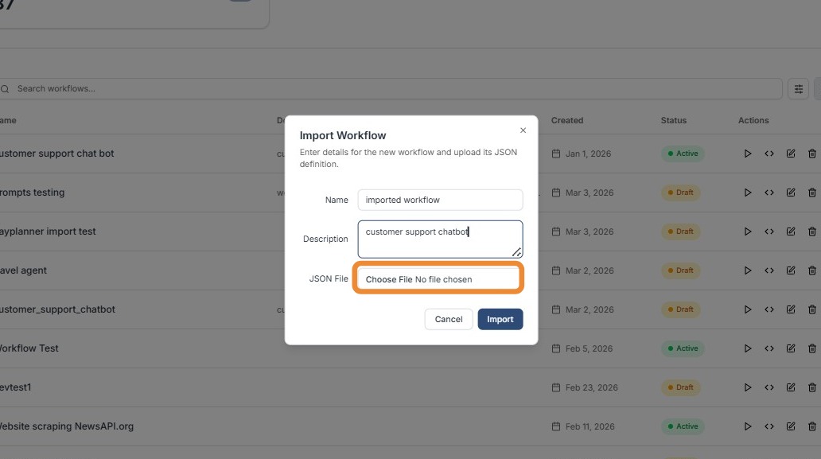Run the Workflow Test row
The height and width of the screenshot is (459, 821).
pyautogui.click(x=748, y=348)
